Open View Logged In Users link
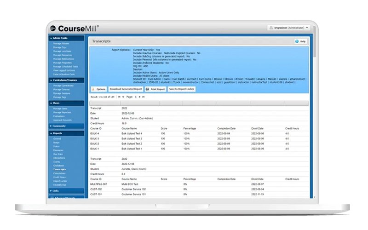This screenshot has height=230, width=368. [64, 70]
